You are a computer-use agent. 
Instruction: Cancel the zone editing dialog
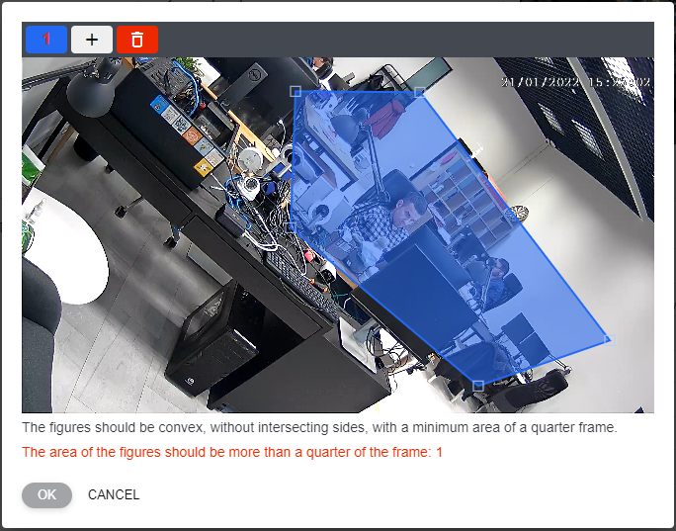point(114,494)
